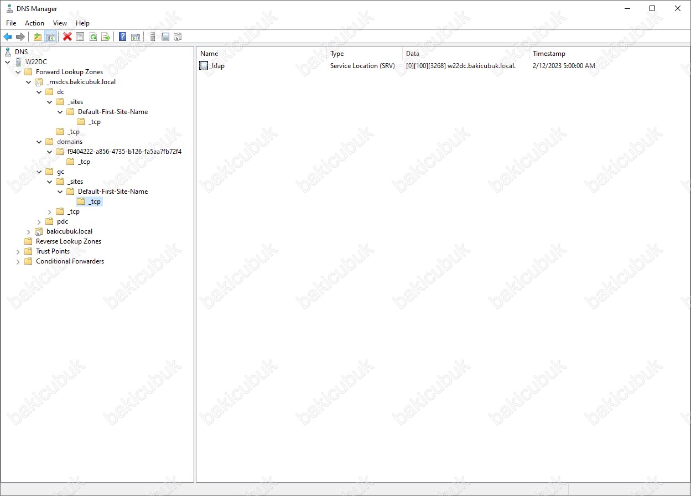691x496 pixels.
Task: Collapse the f9404222 GUID folder chevron
Action: point(50,152)
